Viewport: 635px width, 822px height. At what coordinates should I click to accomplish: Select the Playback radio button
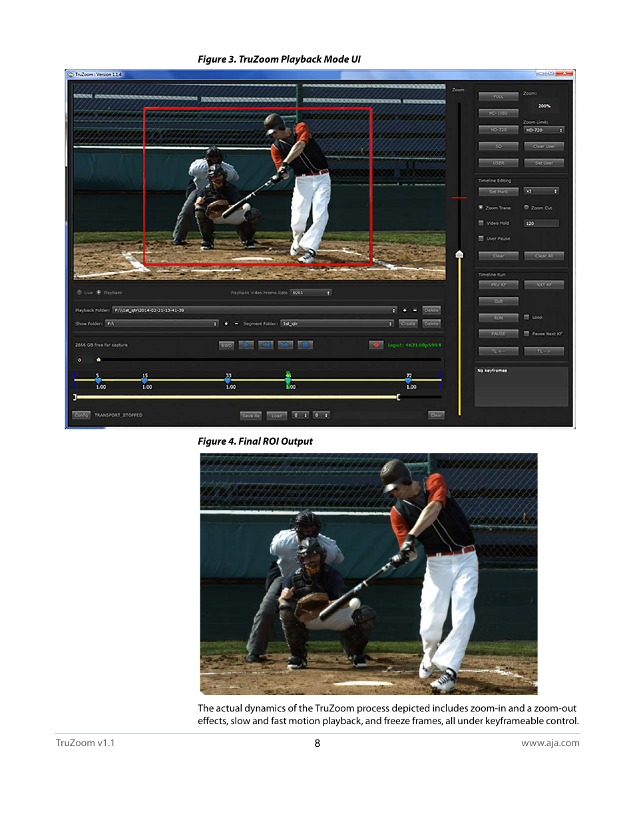coord(99,292)
